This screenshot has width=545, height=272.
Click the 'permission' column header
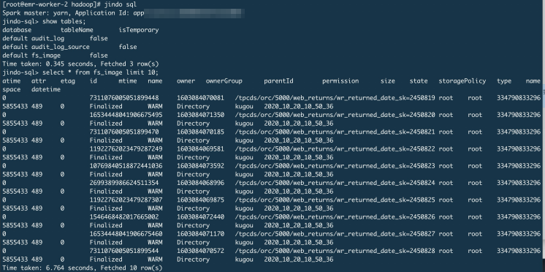pos(340,81)
